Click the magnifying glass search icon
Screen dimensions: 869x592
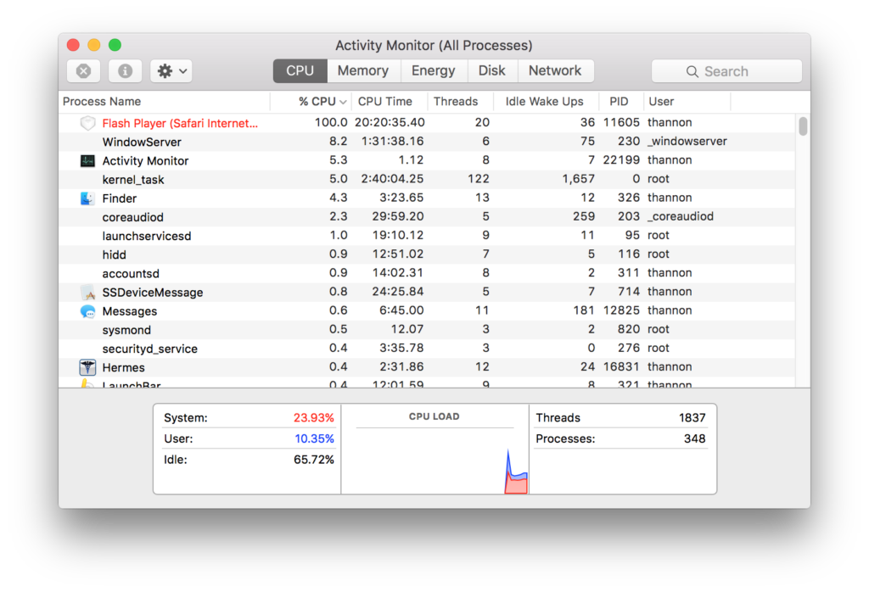[x=692, y=71]
